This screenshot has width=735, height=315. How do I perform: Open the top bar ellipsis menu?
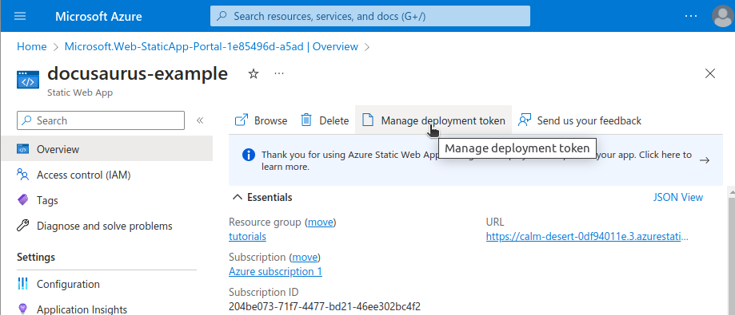click(x=691, y=17)
